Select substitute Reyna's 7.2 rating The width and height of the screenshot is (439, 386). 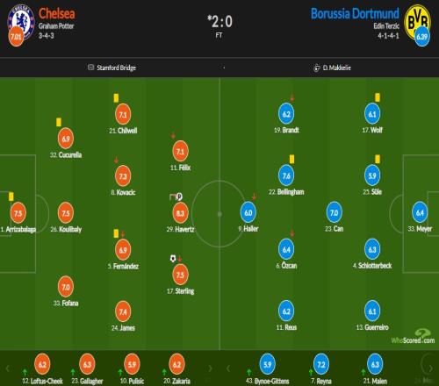pyautogui.click(x=321, y=364)
